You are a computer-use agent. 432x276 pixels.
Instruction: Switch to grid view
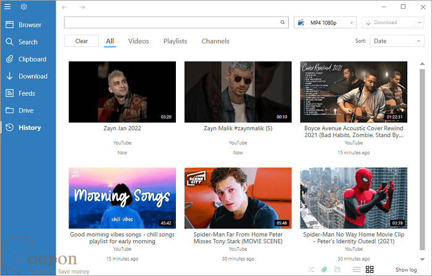coord(370,269)
